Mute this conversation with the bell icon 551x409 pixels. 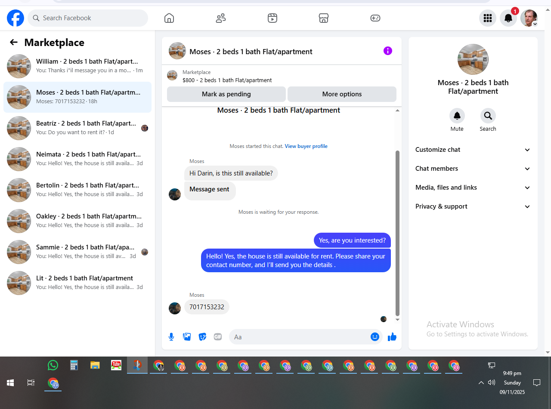[457, 116]
